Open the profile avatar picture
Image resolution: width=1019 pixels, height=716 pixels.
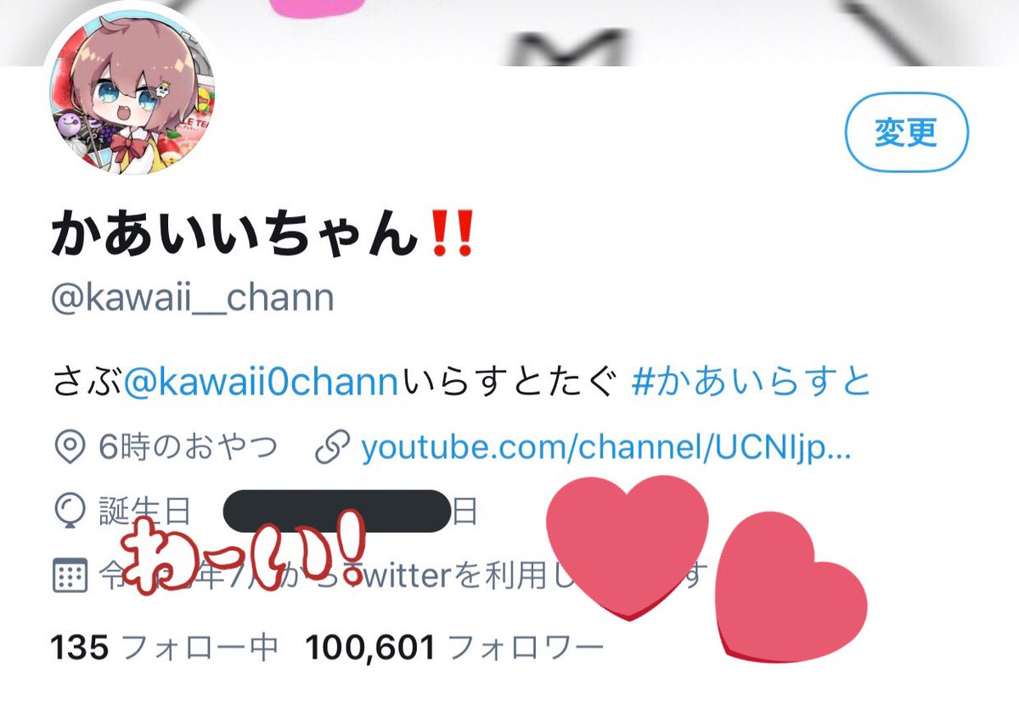(128, 95)
